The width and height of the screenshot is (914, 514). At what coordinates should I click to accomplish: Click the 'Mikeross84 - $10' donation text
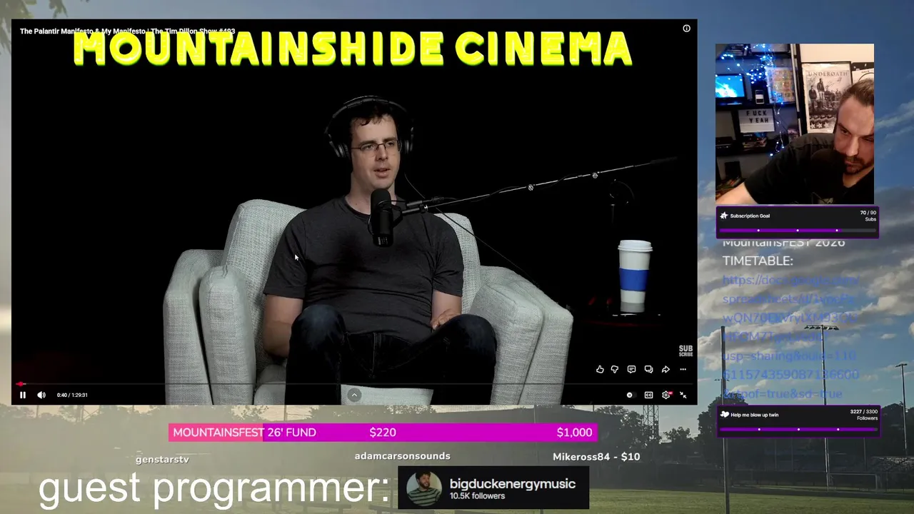[596, 456]
